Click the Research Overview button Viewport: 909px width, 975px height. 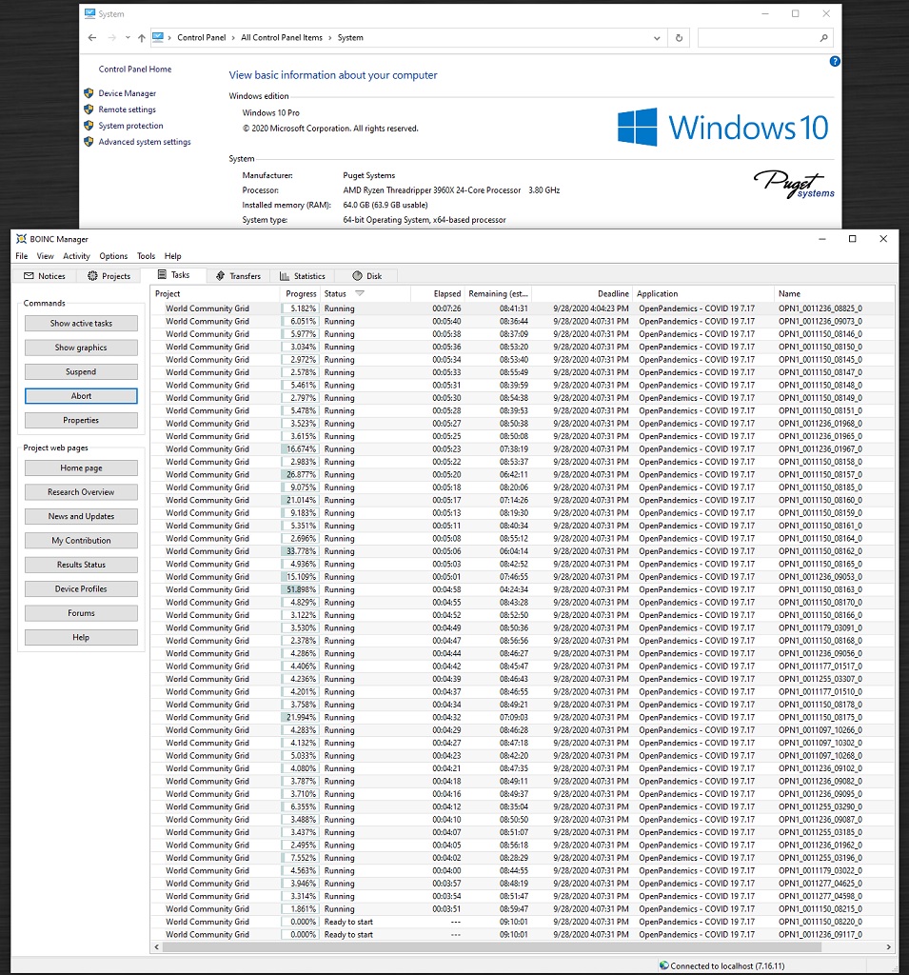[81, 492]
